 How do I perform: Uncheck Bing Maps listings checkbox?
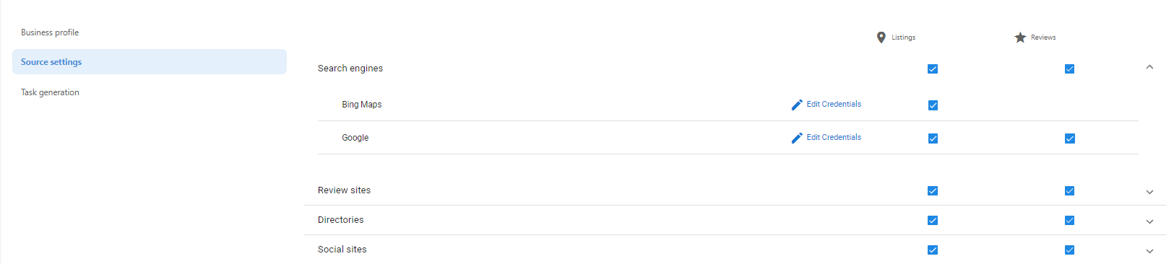point(933,105)
